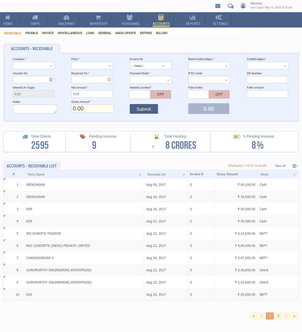Open the View all link
This screenshot has width=302, height=332.
tap(280, 166)
